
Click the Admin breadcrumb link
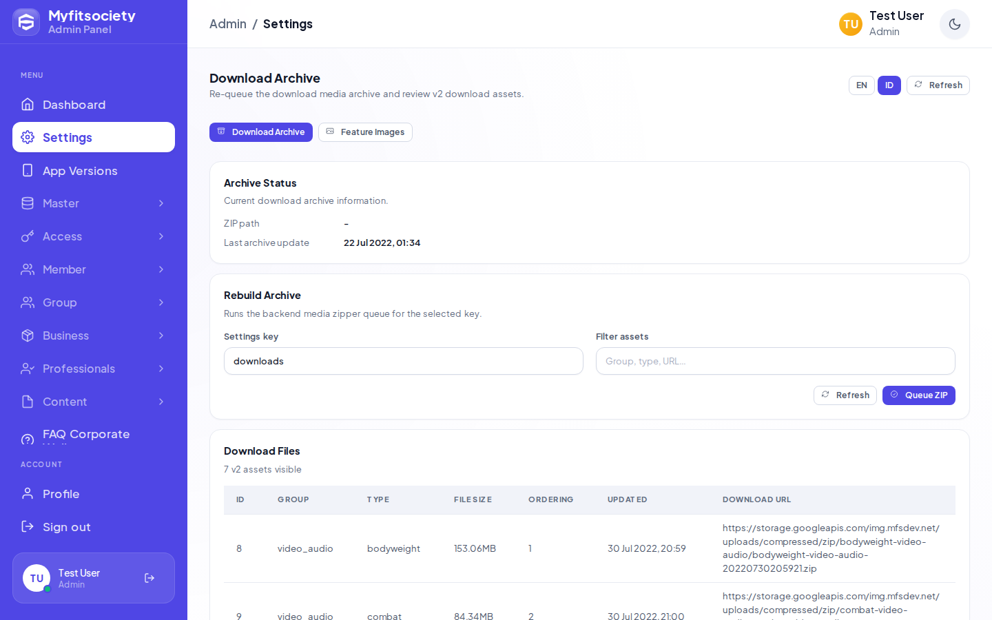point(228,24)
